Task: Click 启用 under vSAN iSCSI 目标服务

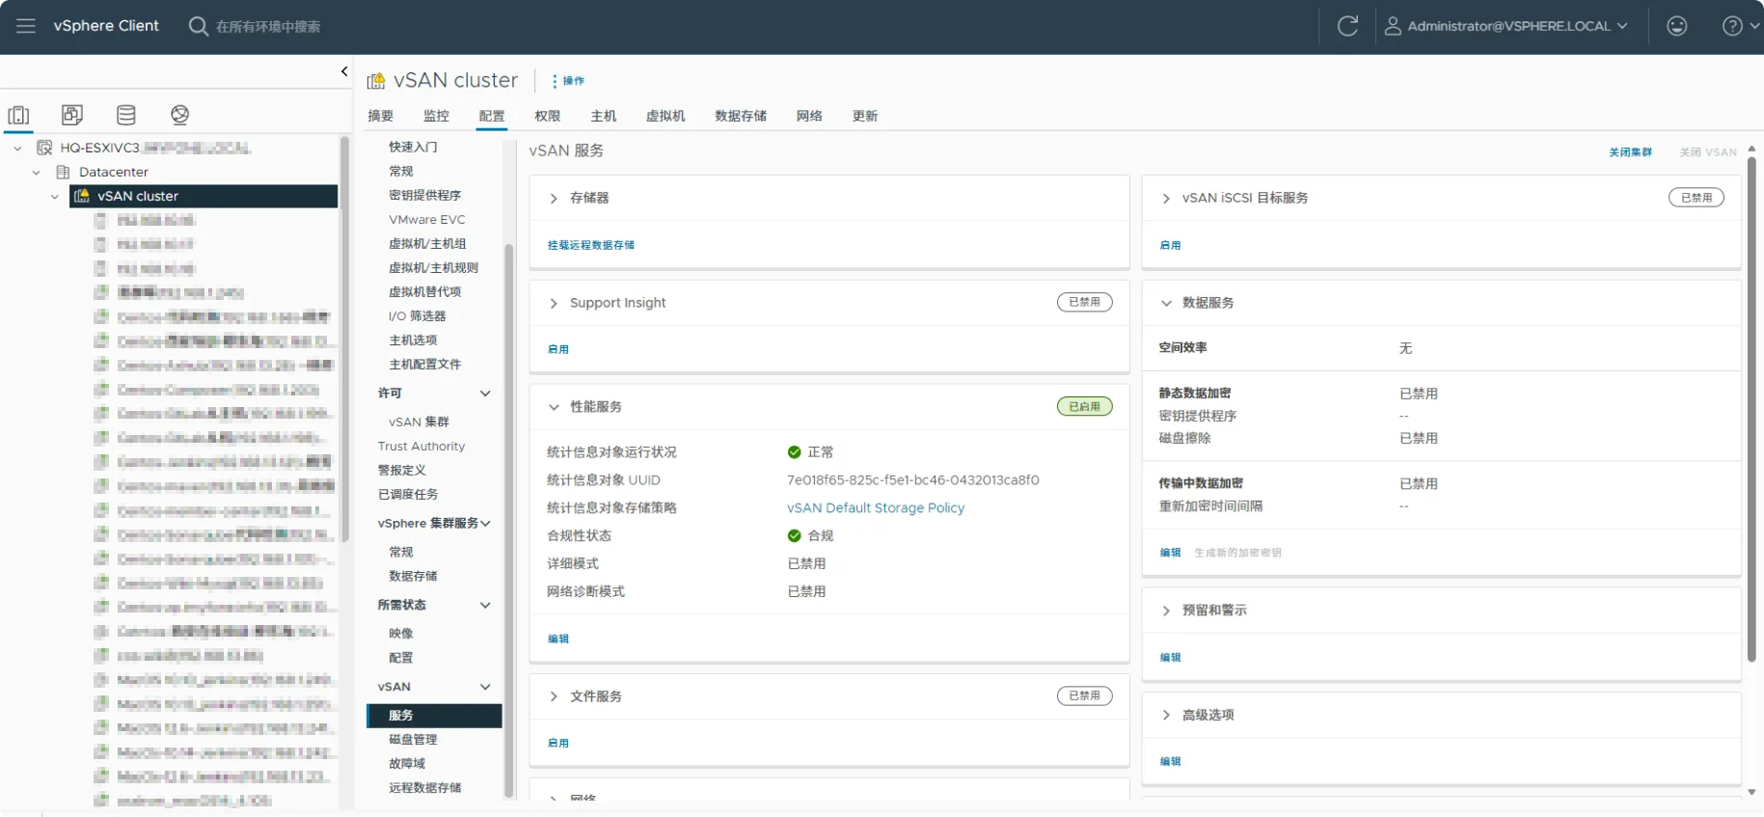Action: tap(1170, 245)
